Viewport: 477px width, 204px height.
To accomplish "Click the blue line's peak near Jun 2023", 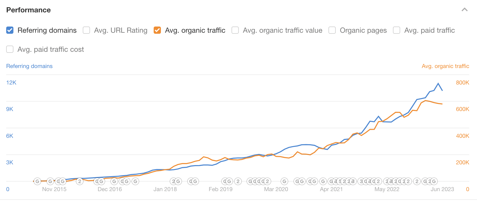I will pos(438,83).
